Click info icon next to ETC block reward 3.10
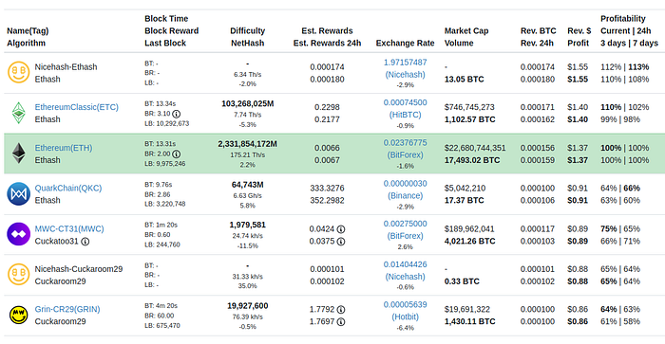Viewport: 665px width, 344px height. (x=177, y=114)
